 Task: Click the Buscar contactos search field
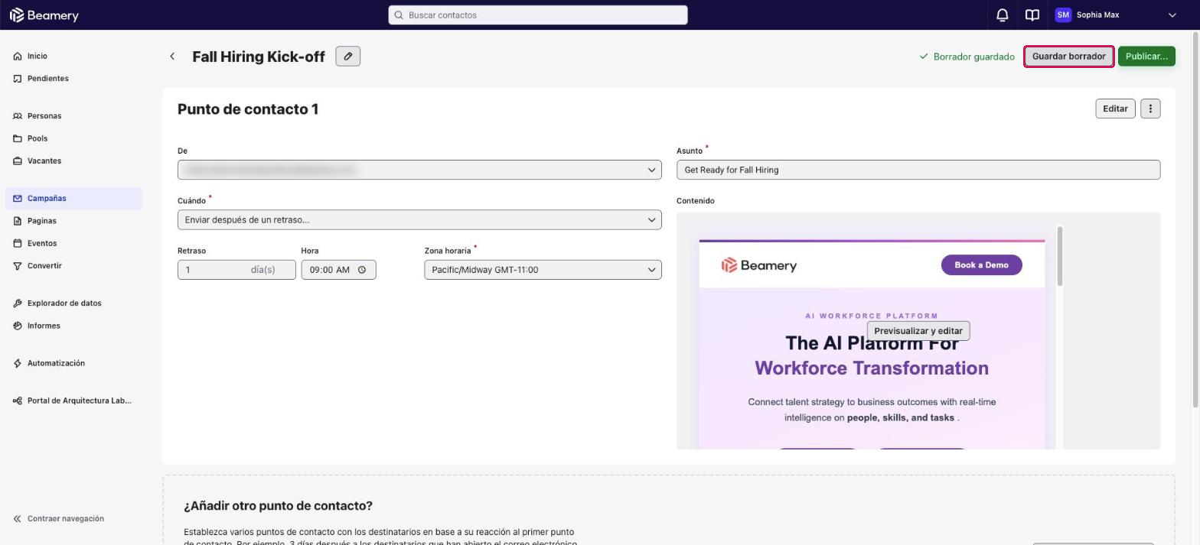pyautogui.click(x=538, y=15)
